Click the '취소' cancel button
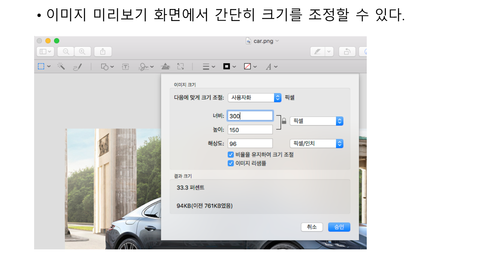Image resolution: width=480 pixels, height=270 pixels. click(x=312, y=227)
